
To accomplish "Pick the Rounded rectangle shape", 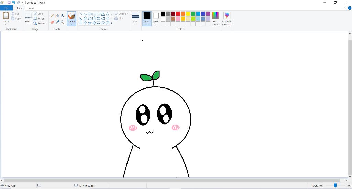I will pyautogui.click(x=99, y=14).
